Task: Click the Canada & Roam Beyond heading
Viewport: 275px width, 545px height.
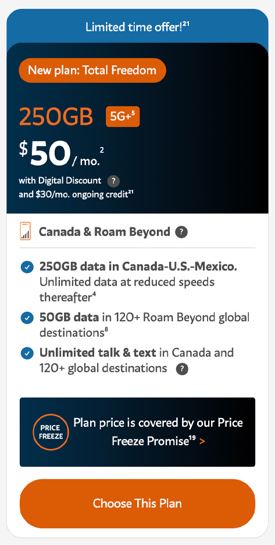Action: point(105,232)
